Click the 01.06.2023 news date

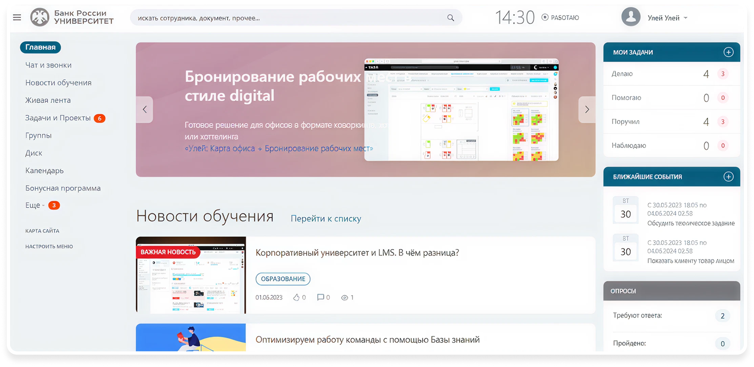click(x=269, y=297)
